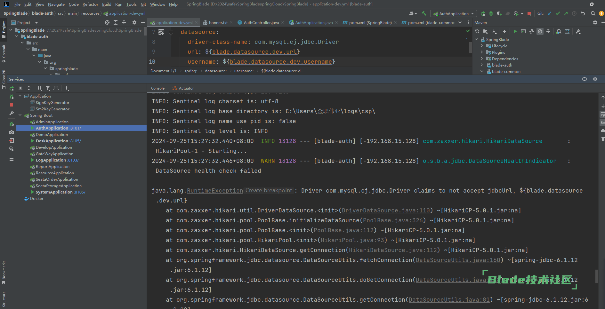Open Maven settings wrench

(578, 31)
